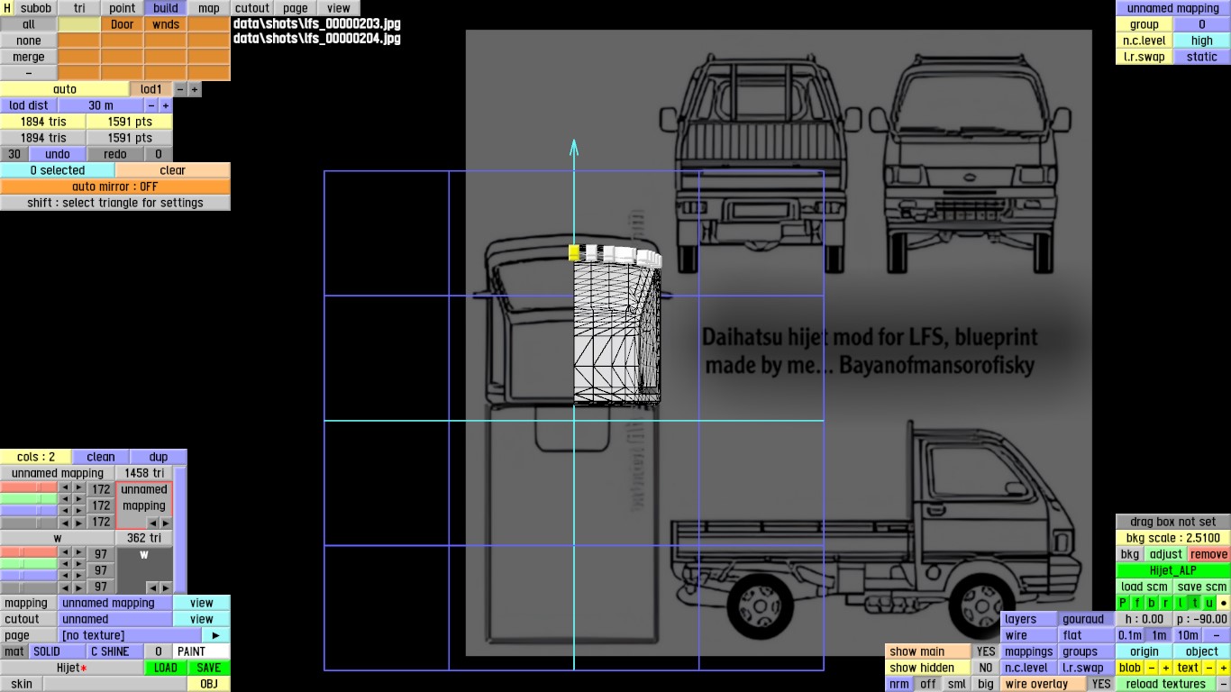Toggle the n.c.level high setting

coord(1202,41)
